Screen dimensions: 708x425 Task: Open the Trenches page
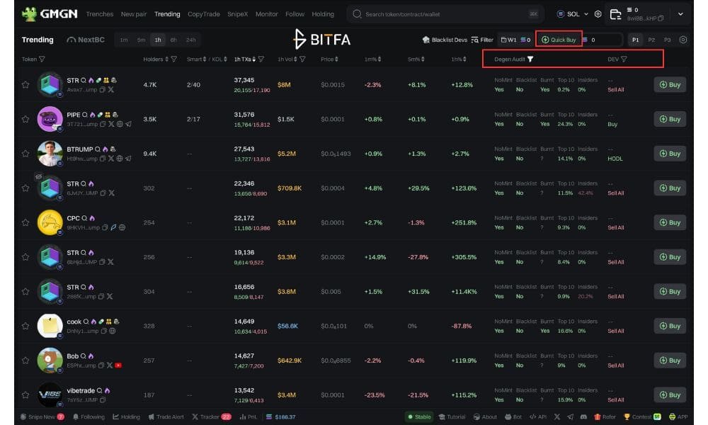tap(99, 14)
